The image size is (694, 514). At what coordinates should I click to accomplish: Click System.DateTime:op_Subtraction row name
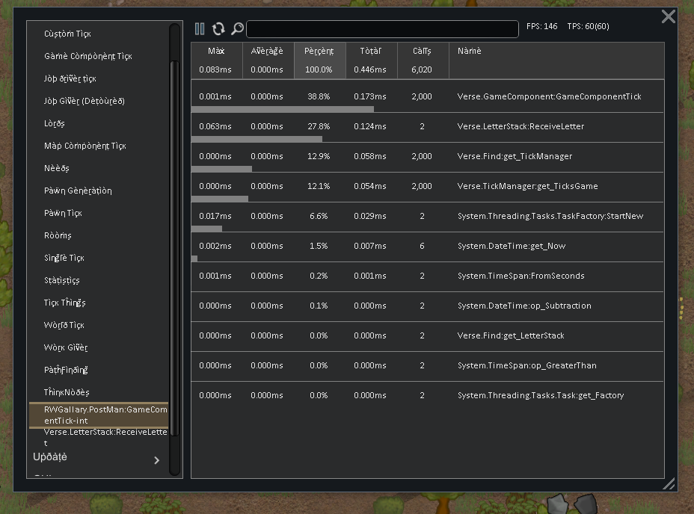pyautogui.click(x=524, y=306)
